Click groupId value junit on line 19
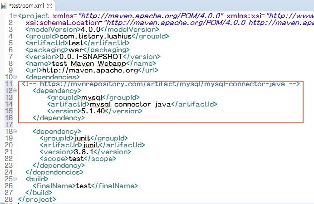Screen dimensions: 314x204 82,138
